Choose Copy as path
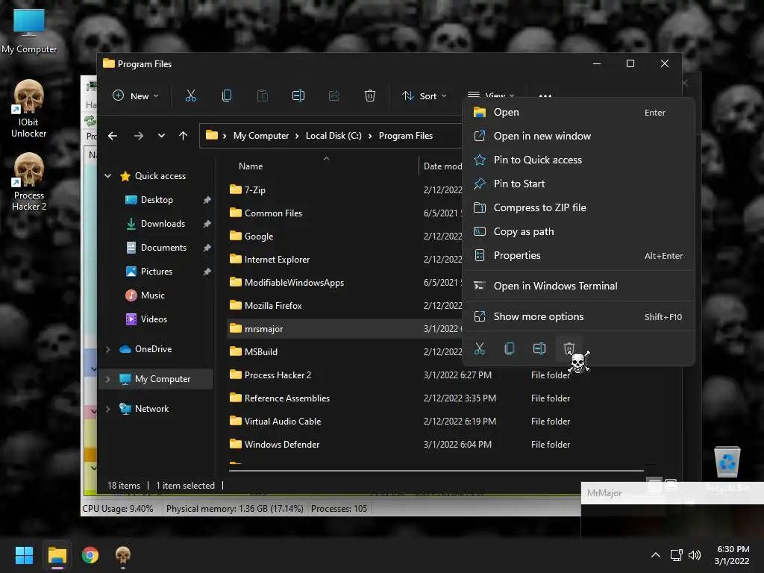This screenshot has width=764, height=573. point(578,232)
